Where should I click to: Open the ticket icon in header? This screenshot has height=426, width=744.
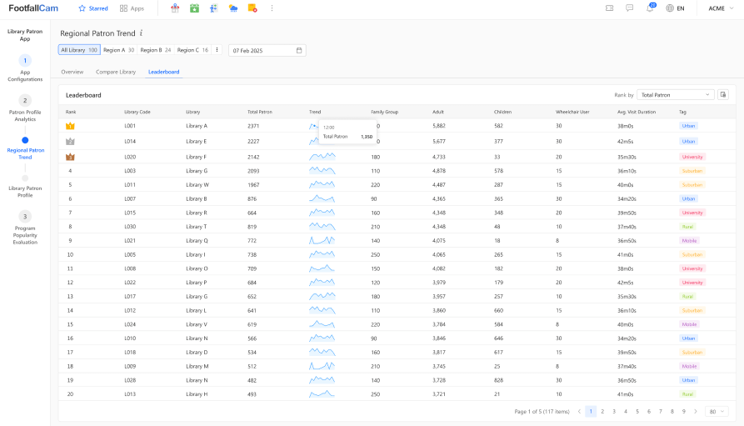pyautogui.click(x=609, y=8)
